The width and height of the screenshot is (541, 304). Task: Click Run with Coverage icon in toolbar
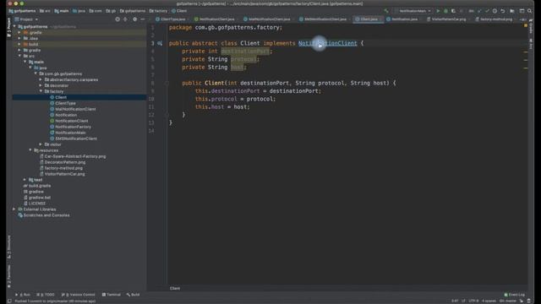pos(453,11)
